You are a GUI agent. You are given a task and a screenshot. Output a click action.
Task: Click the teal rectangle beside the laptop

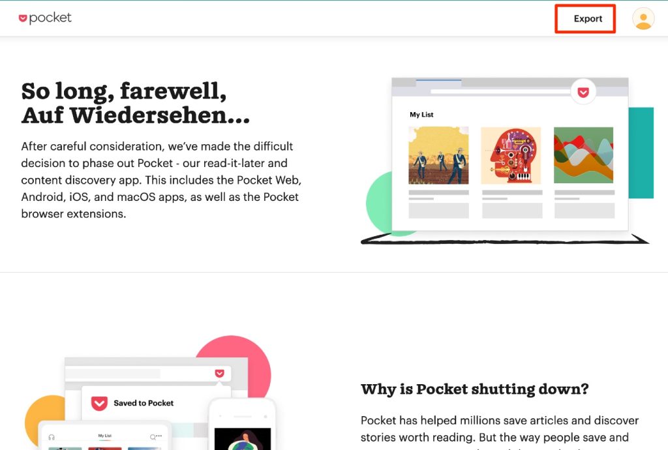[641, 153]
